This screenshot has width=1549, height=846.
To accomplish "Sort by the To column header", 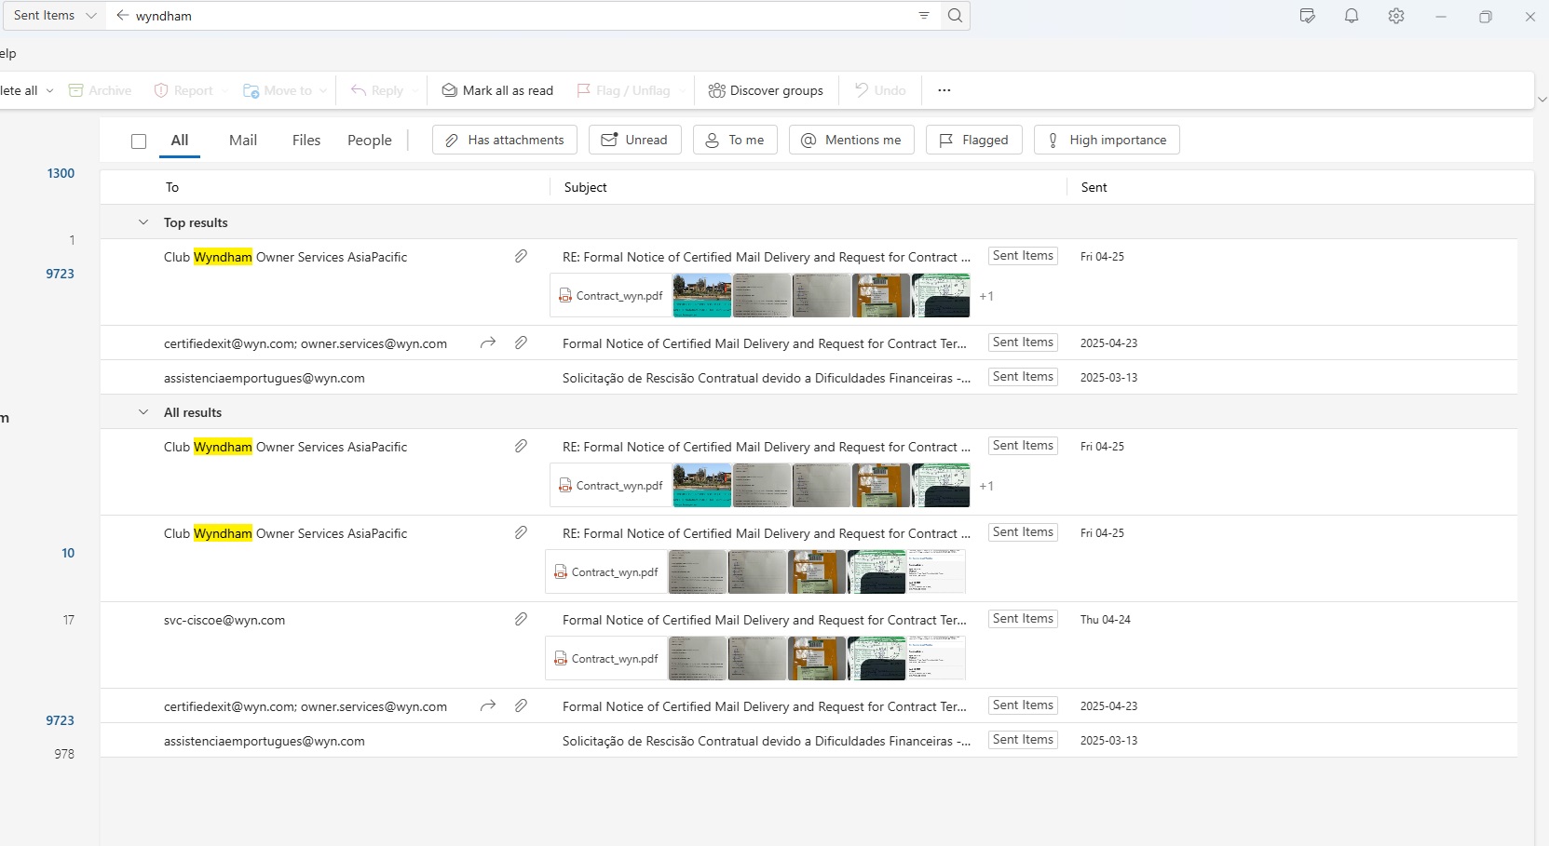I will (x=172, y=187).
